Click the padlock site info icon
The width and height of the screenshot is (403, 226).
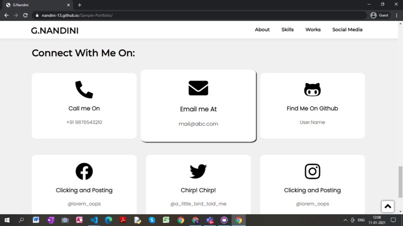[37, 15]
